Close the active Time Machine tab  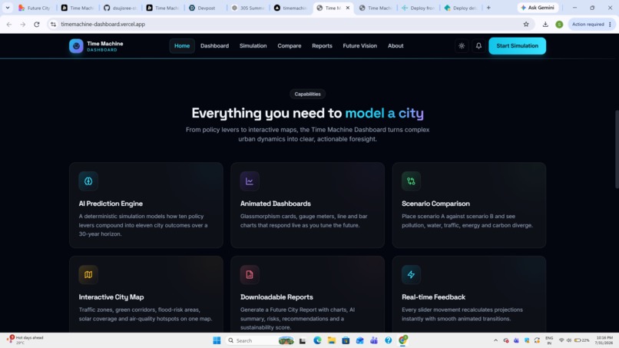click(348, 8)
